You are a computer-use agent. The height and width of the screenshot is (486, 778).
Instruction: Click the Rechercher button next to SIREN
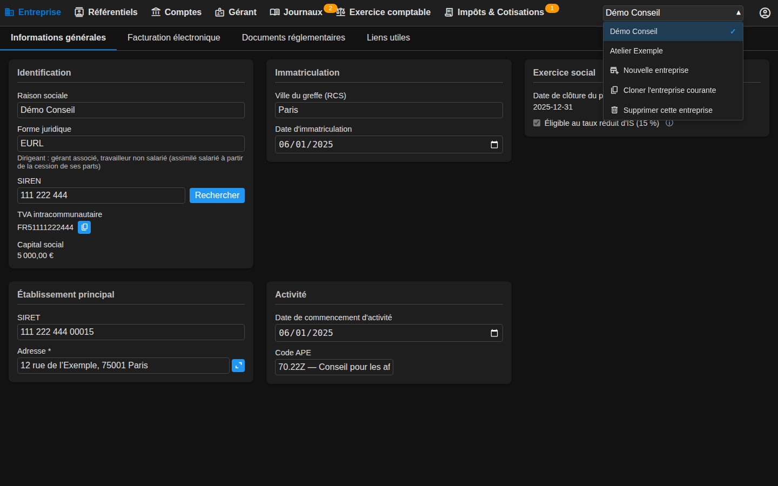[x=217, y=195]
